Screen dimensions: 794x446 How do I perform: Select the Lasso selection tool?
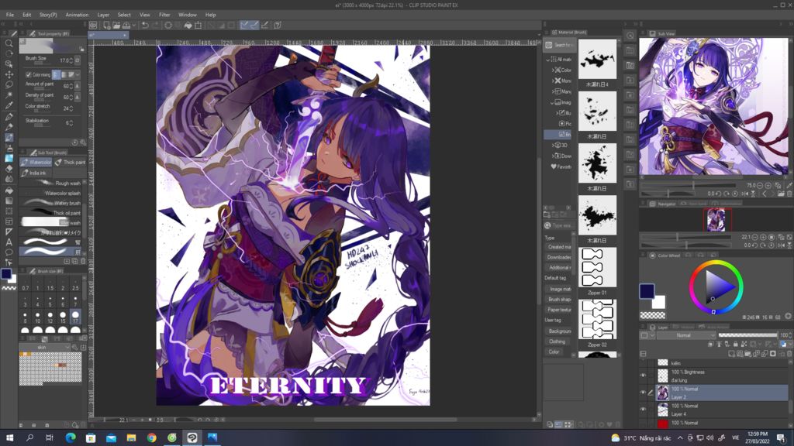pyautogui.click(x=9, y=84)
